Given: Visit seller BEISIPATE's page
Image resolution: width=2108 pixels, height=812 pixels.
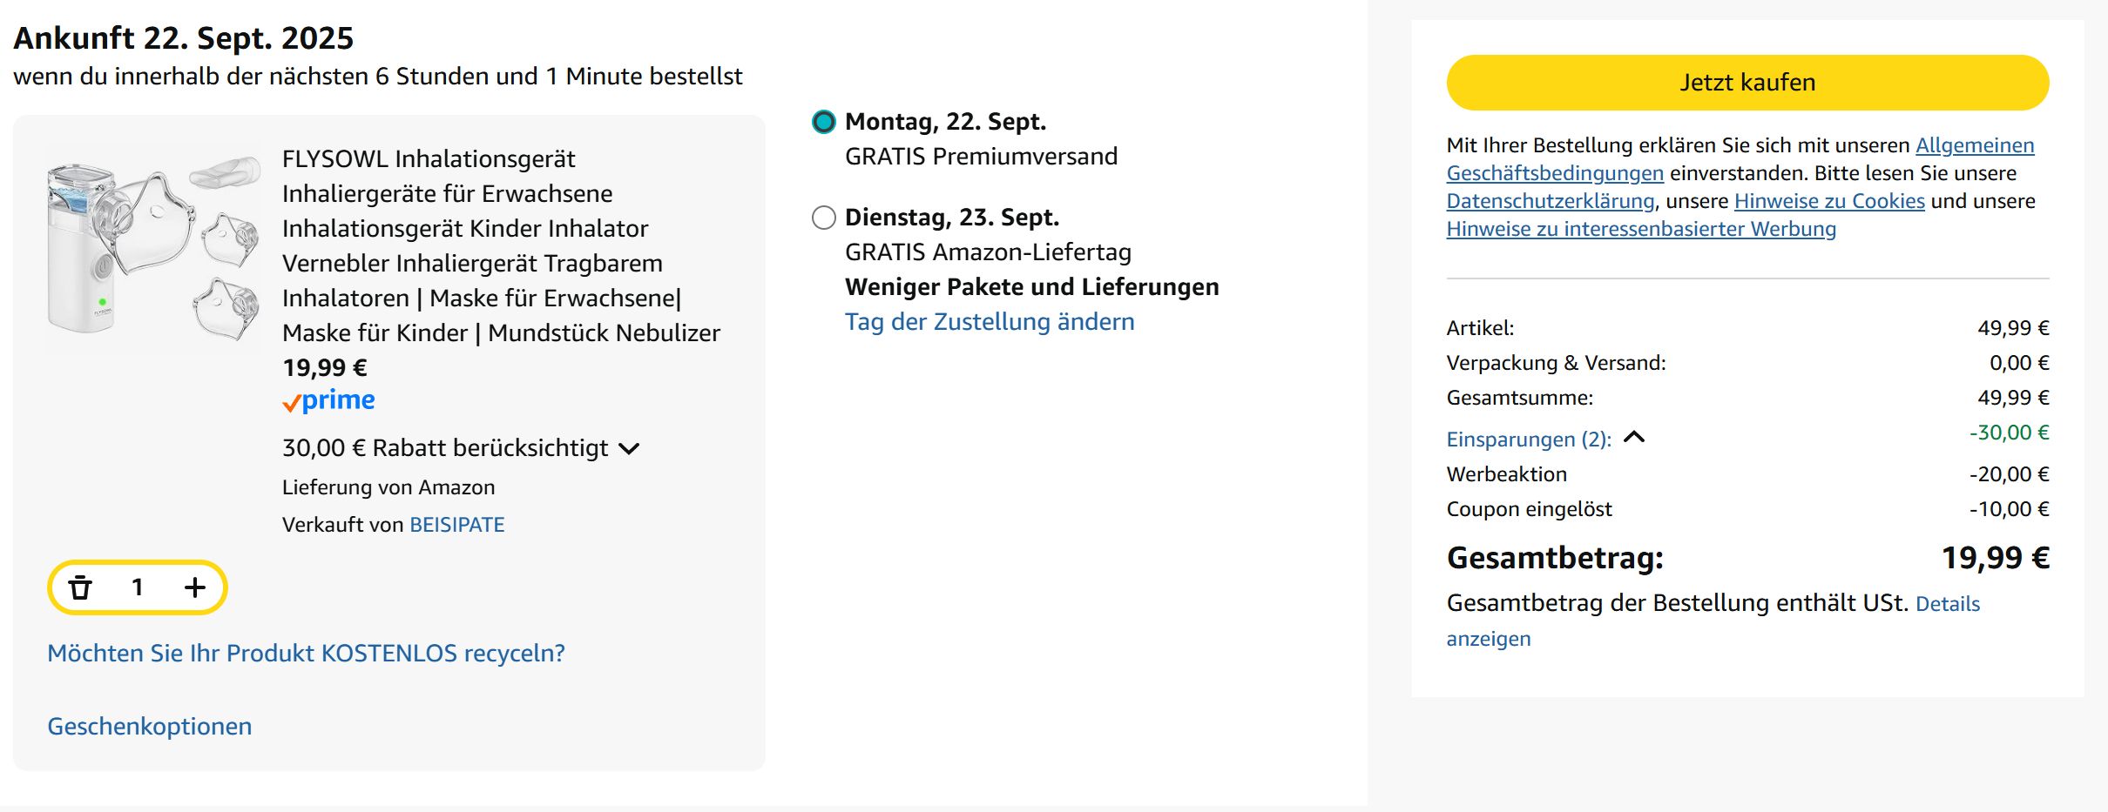Looking at the screenshot, I should coord(457,525).
